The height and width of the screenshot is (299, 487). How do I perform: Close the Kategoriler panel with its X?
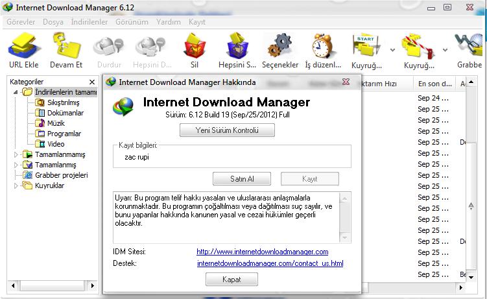pyautogui.click(x=92, y=82)
